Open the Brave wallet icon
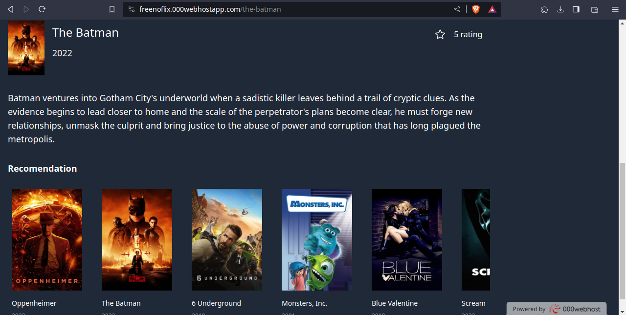Screen dimensions: 626x315 [x=595, y=9]
